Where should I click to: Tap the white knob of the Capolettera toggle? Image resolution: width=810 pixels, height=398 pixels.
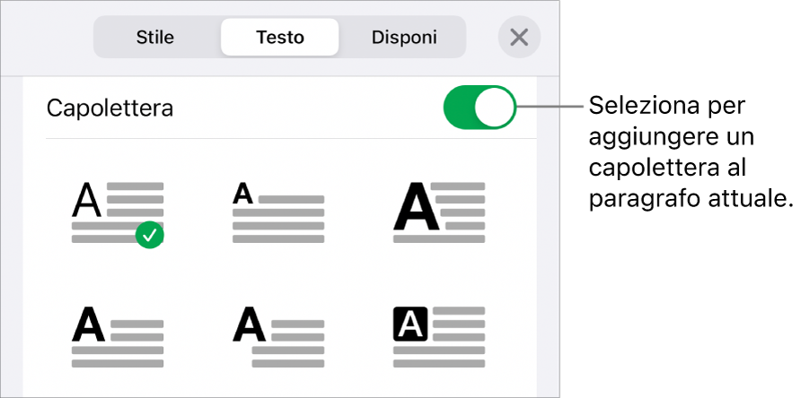tap(497, 108)
